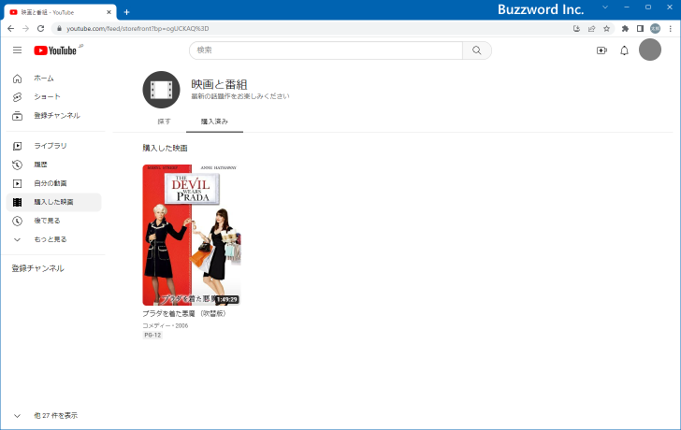Click the 登録チャンネル section heading
This screenshot has width=681, height=430.
[37, 268]
